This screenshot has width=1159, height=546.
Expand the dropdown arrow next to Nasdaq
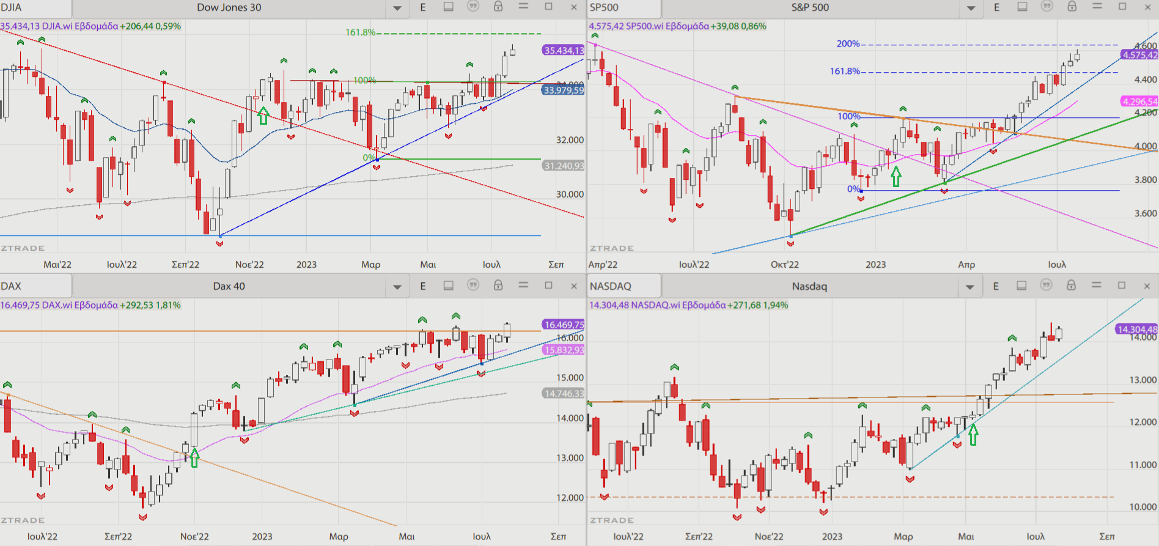click(970, 287)
